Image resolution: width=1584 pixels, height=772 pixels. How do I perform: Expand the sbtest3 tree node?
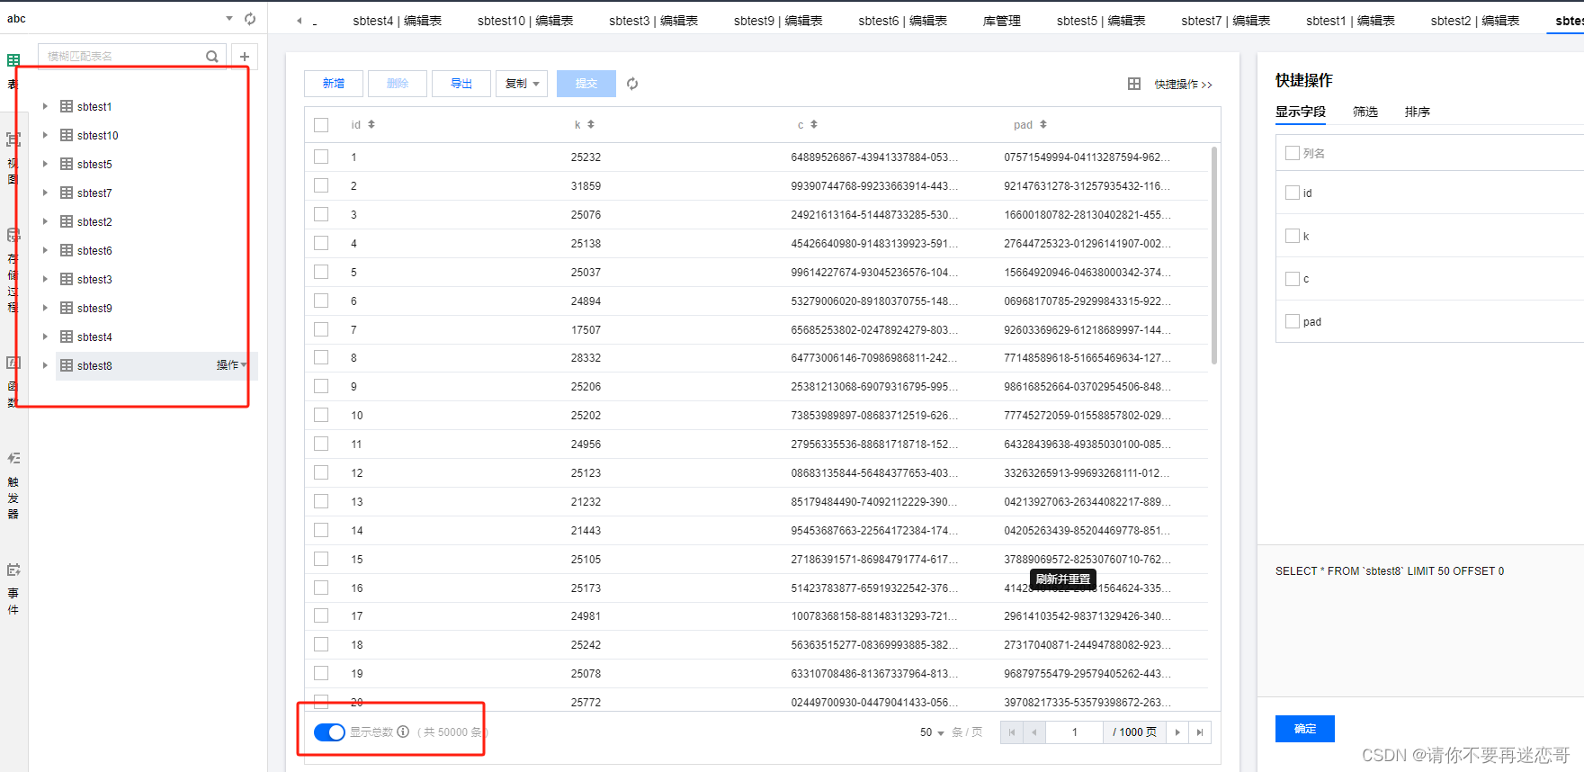point(45,279)
